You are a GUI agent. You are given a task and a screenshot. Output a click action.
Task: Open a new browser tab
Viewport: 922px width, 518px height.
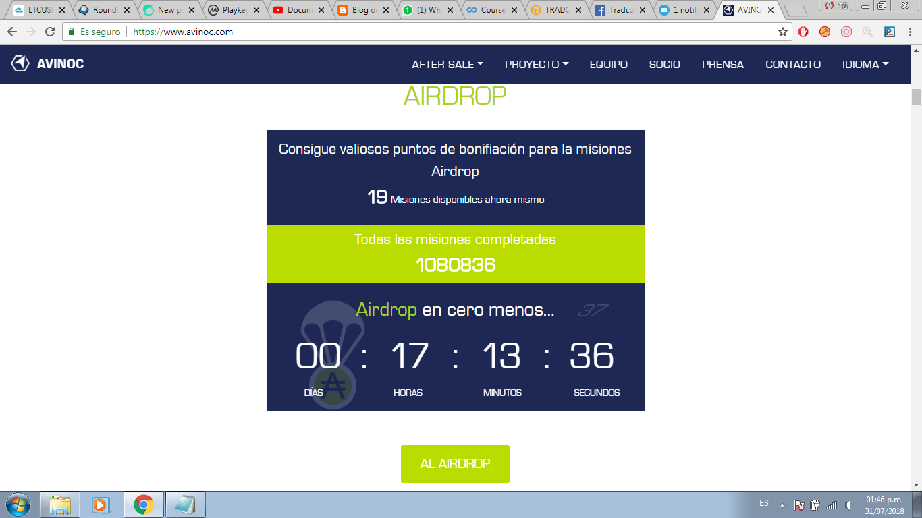[x=797, y=11]
